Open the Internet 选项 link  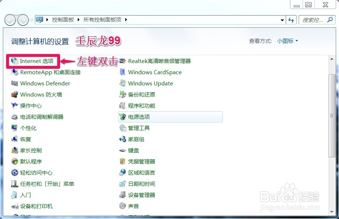pos(37,61)
